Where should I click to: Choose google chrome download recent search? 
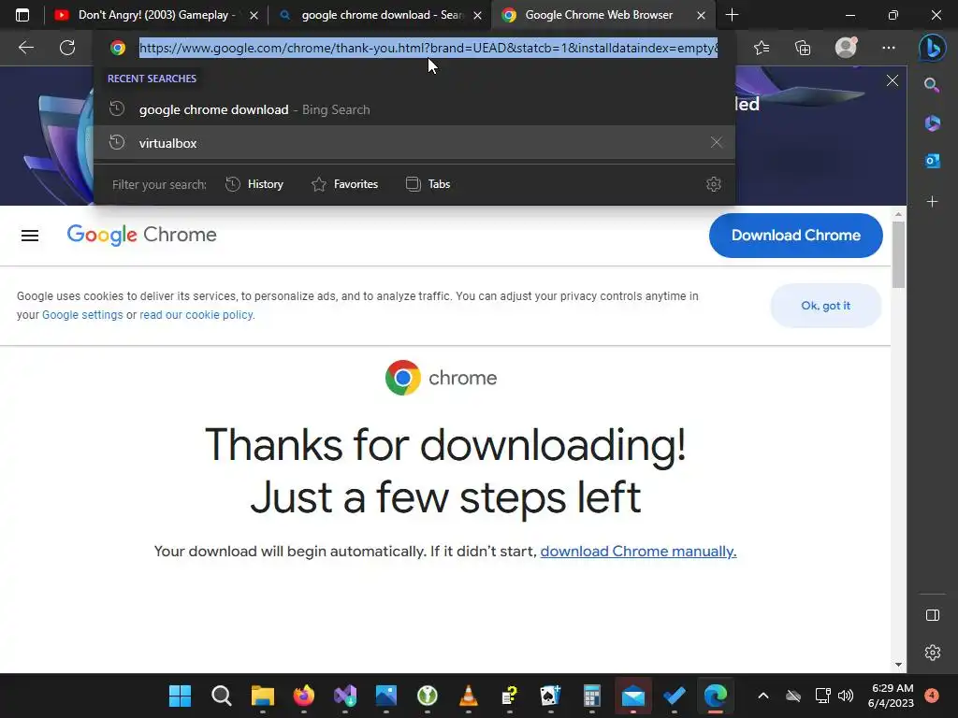(414, 109)
